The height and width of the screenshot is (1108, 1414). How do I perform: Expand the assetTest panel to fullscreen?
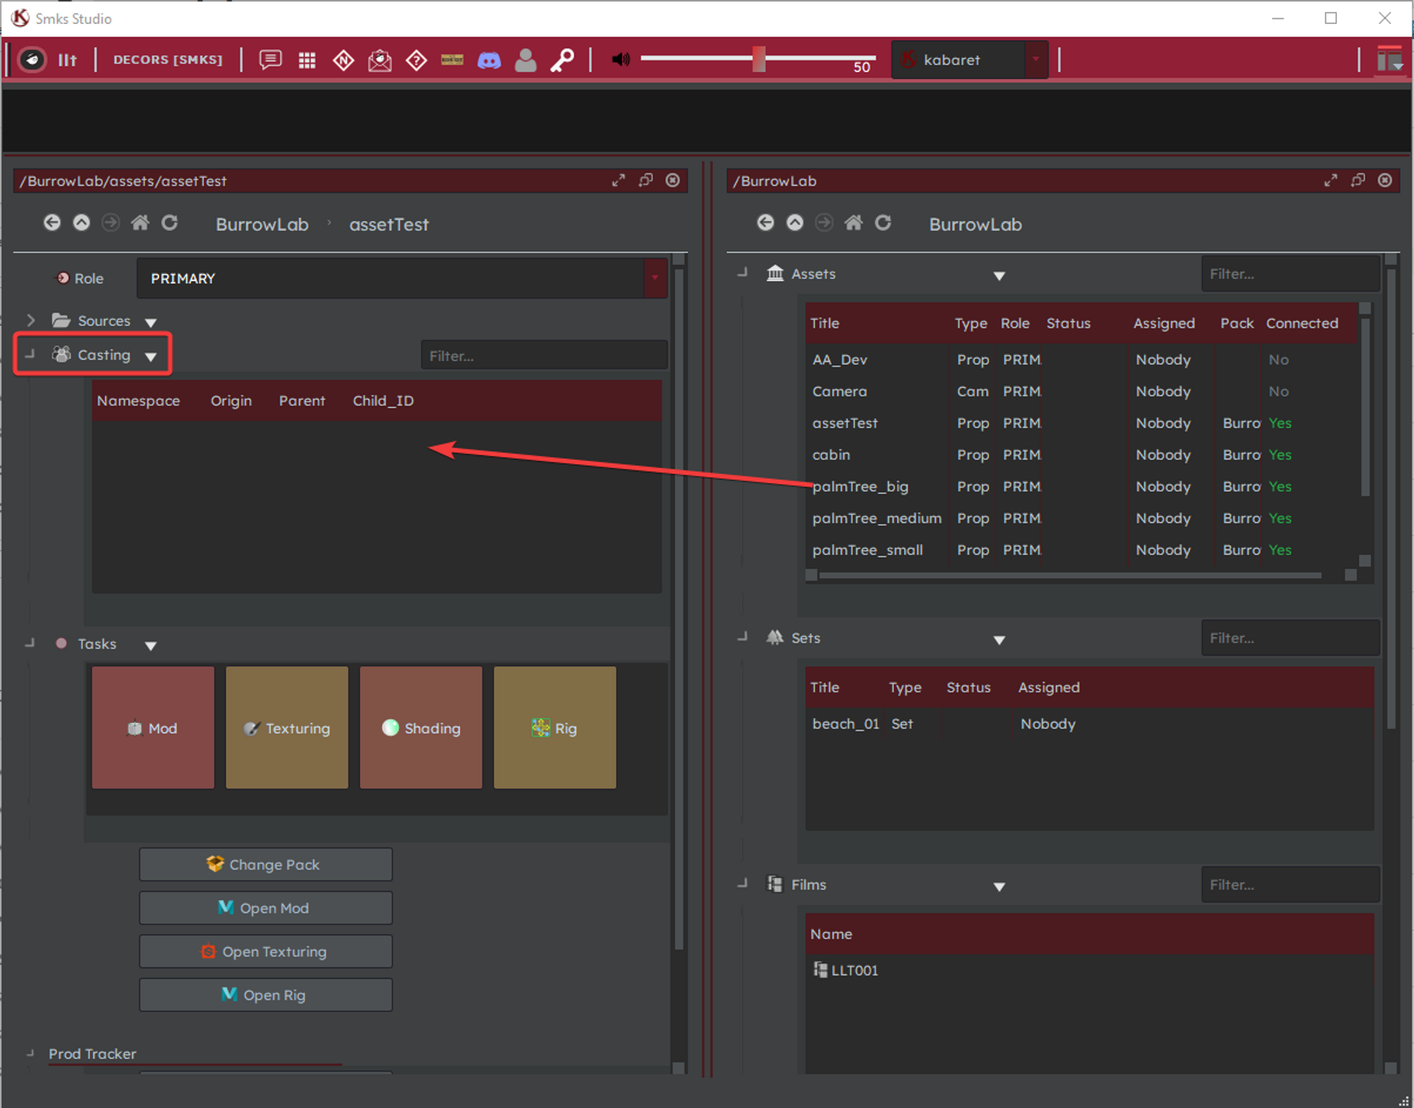619,180
